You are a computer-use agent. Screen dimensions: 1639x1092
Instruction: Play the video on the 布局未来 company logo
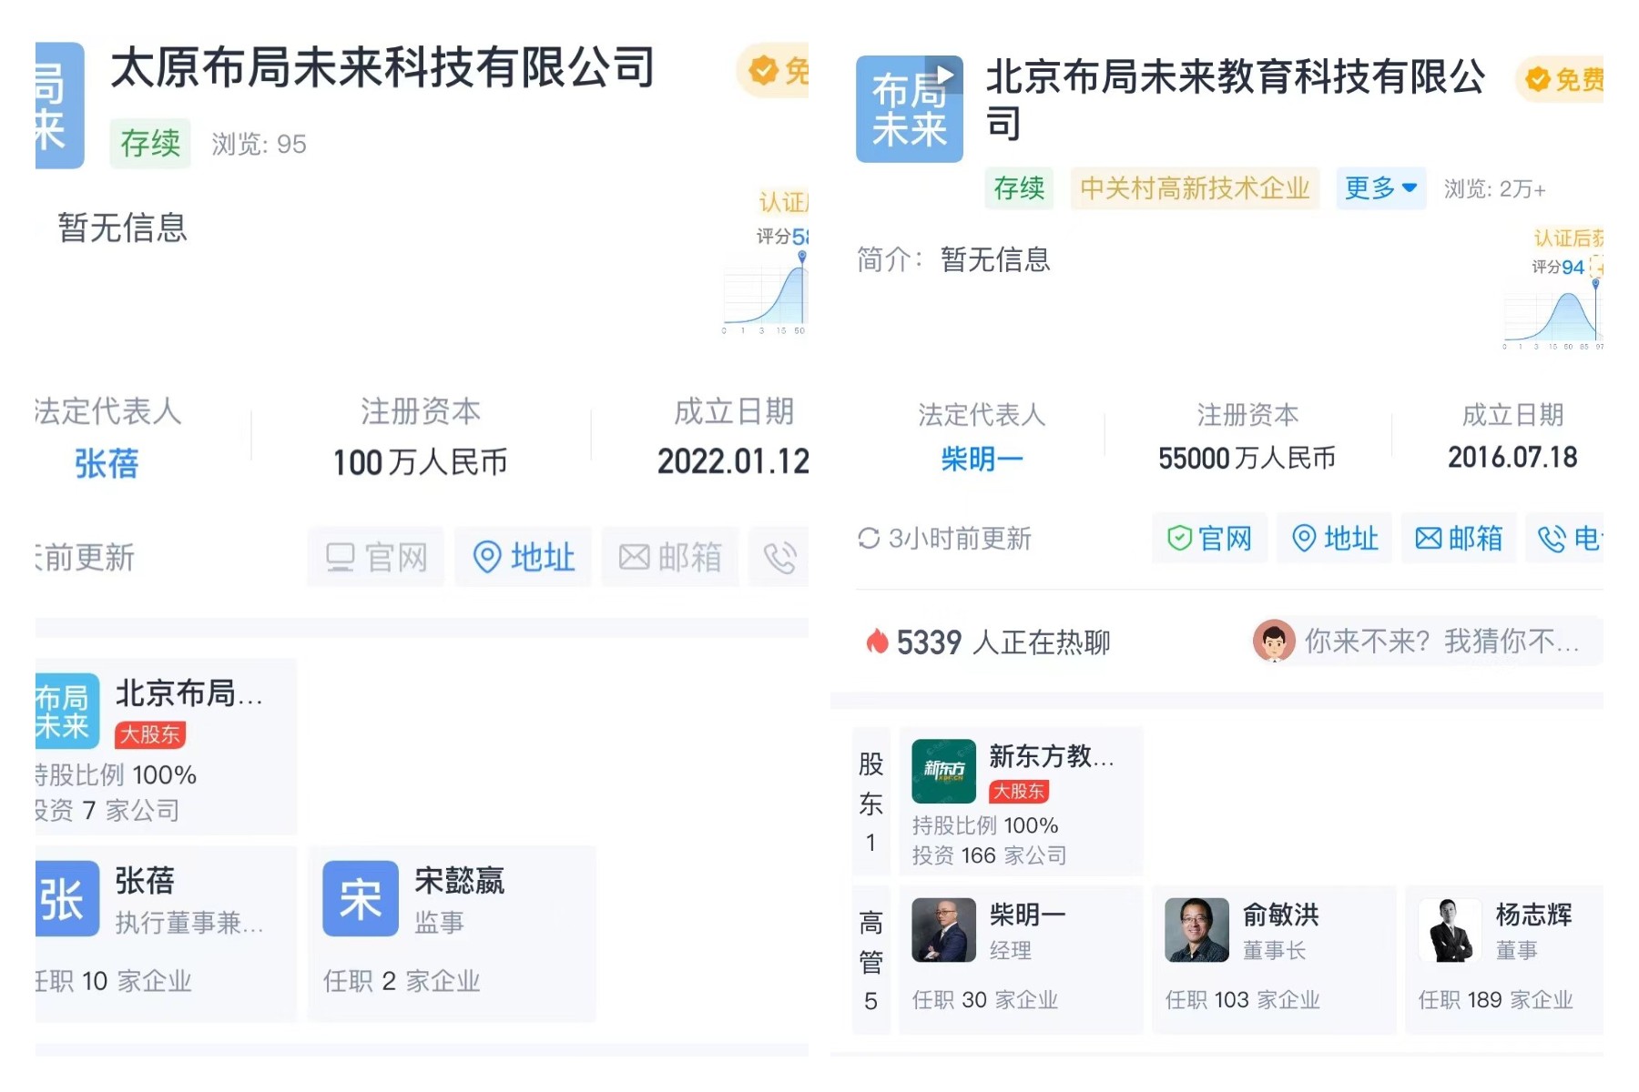[x=945, y=73]
